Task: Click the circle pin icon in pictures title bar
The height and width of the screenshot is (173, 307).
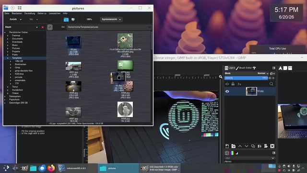Action: pyautogui.click(x=12, y=8)
